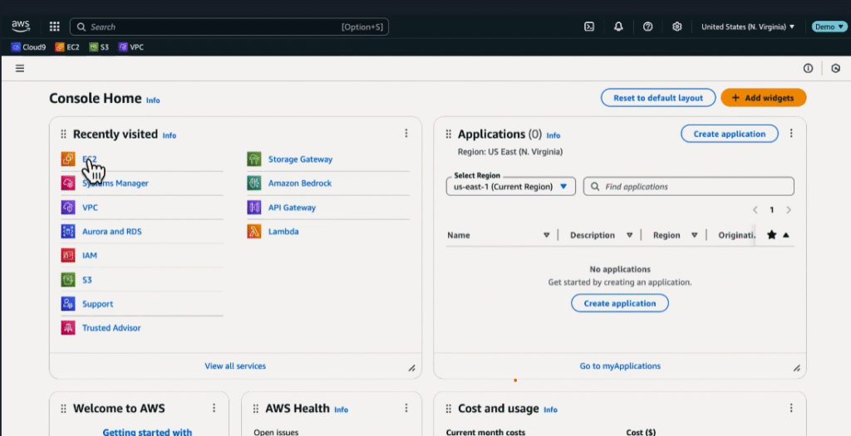Screen dimensions: 851x436
Task: Open the Storage Gateway link
Action: point(300,159)
